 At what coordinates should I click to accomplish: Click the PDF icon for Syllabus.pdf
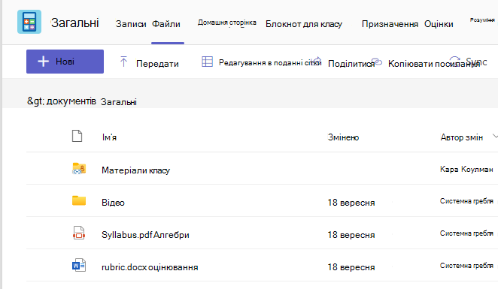click(79, 233)
